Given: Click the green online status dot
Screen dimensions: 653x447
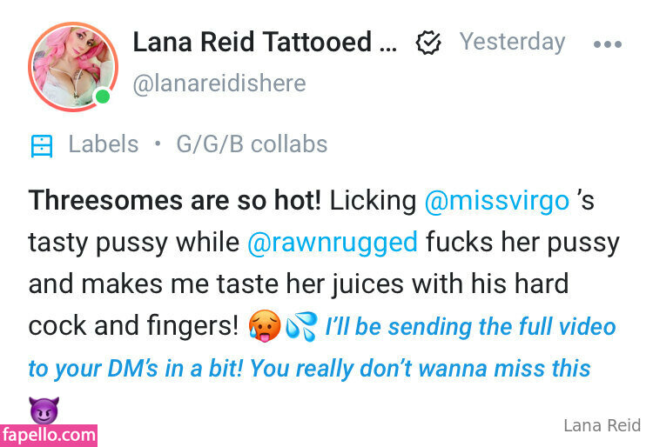Looking at the screenshot, I should (104, 96).
